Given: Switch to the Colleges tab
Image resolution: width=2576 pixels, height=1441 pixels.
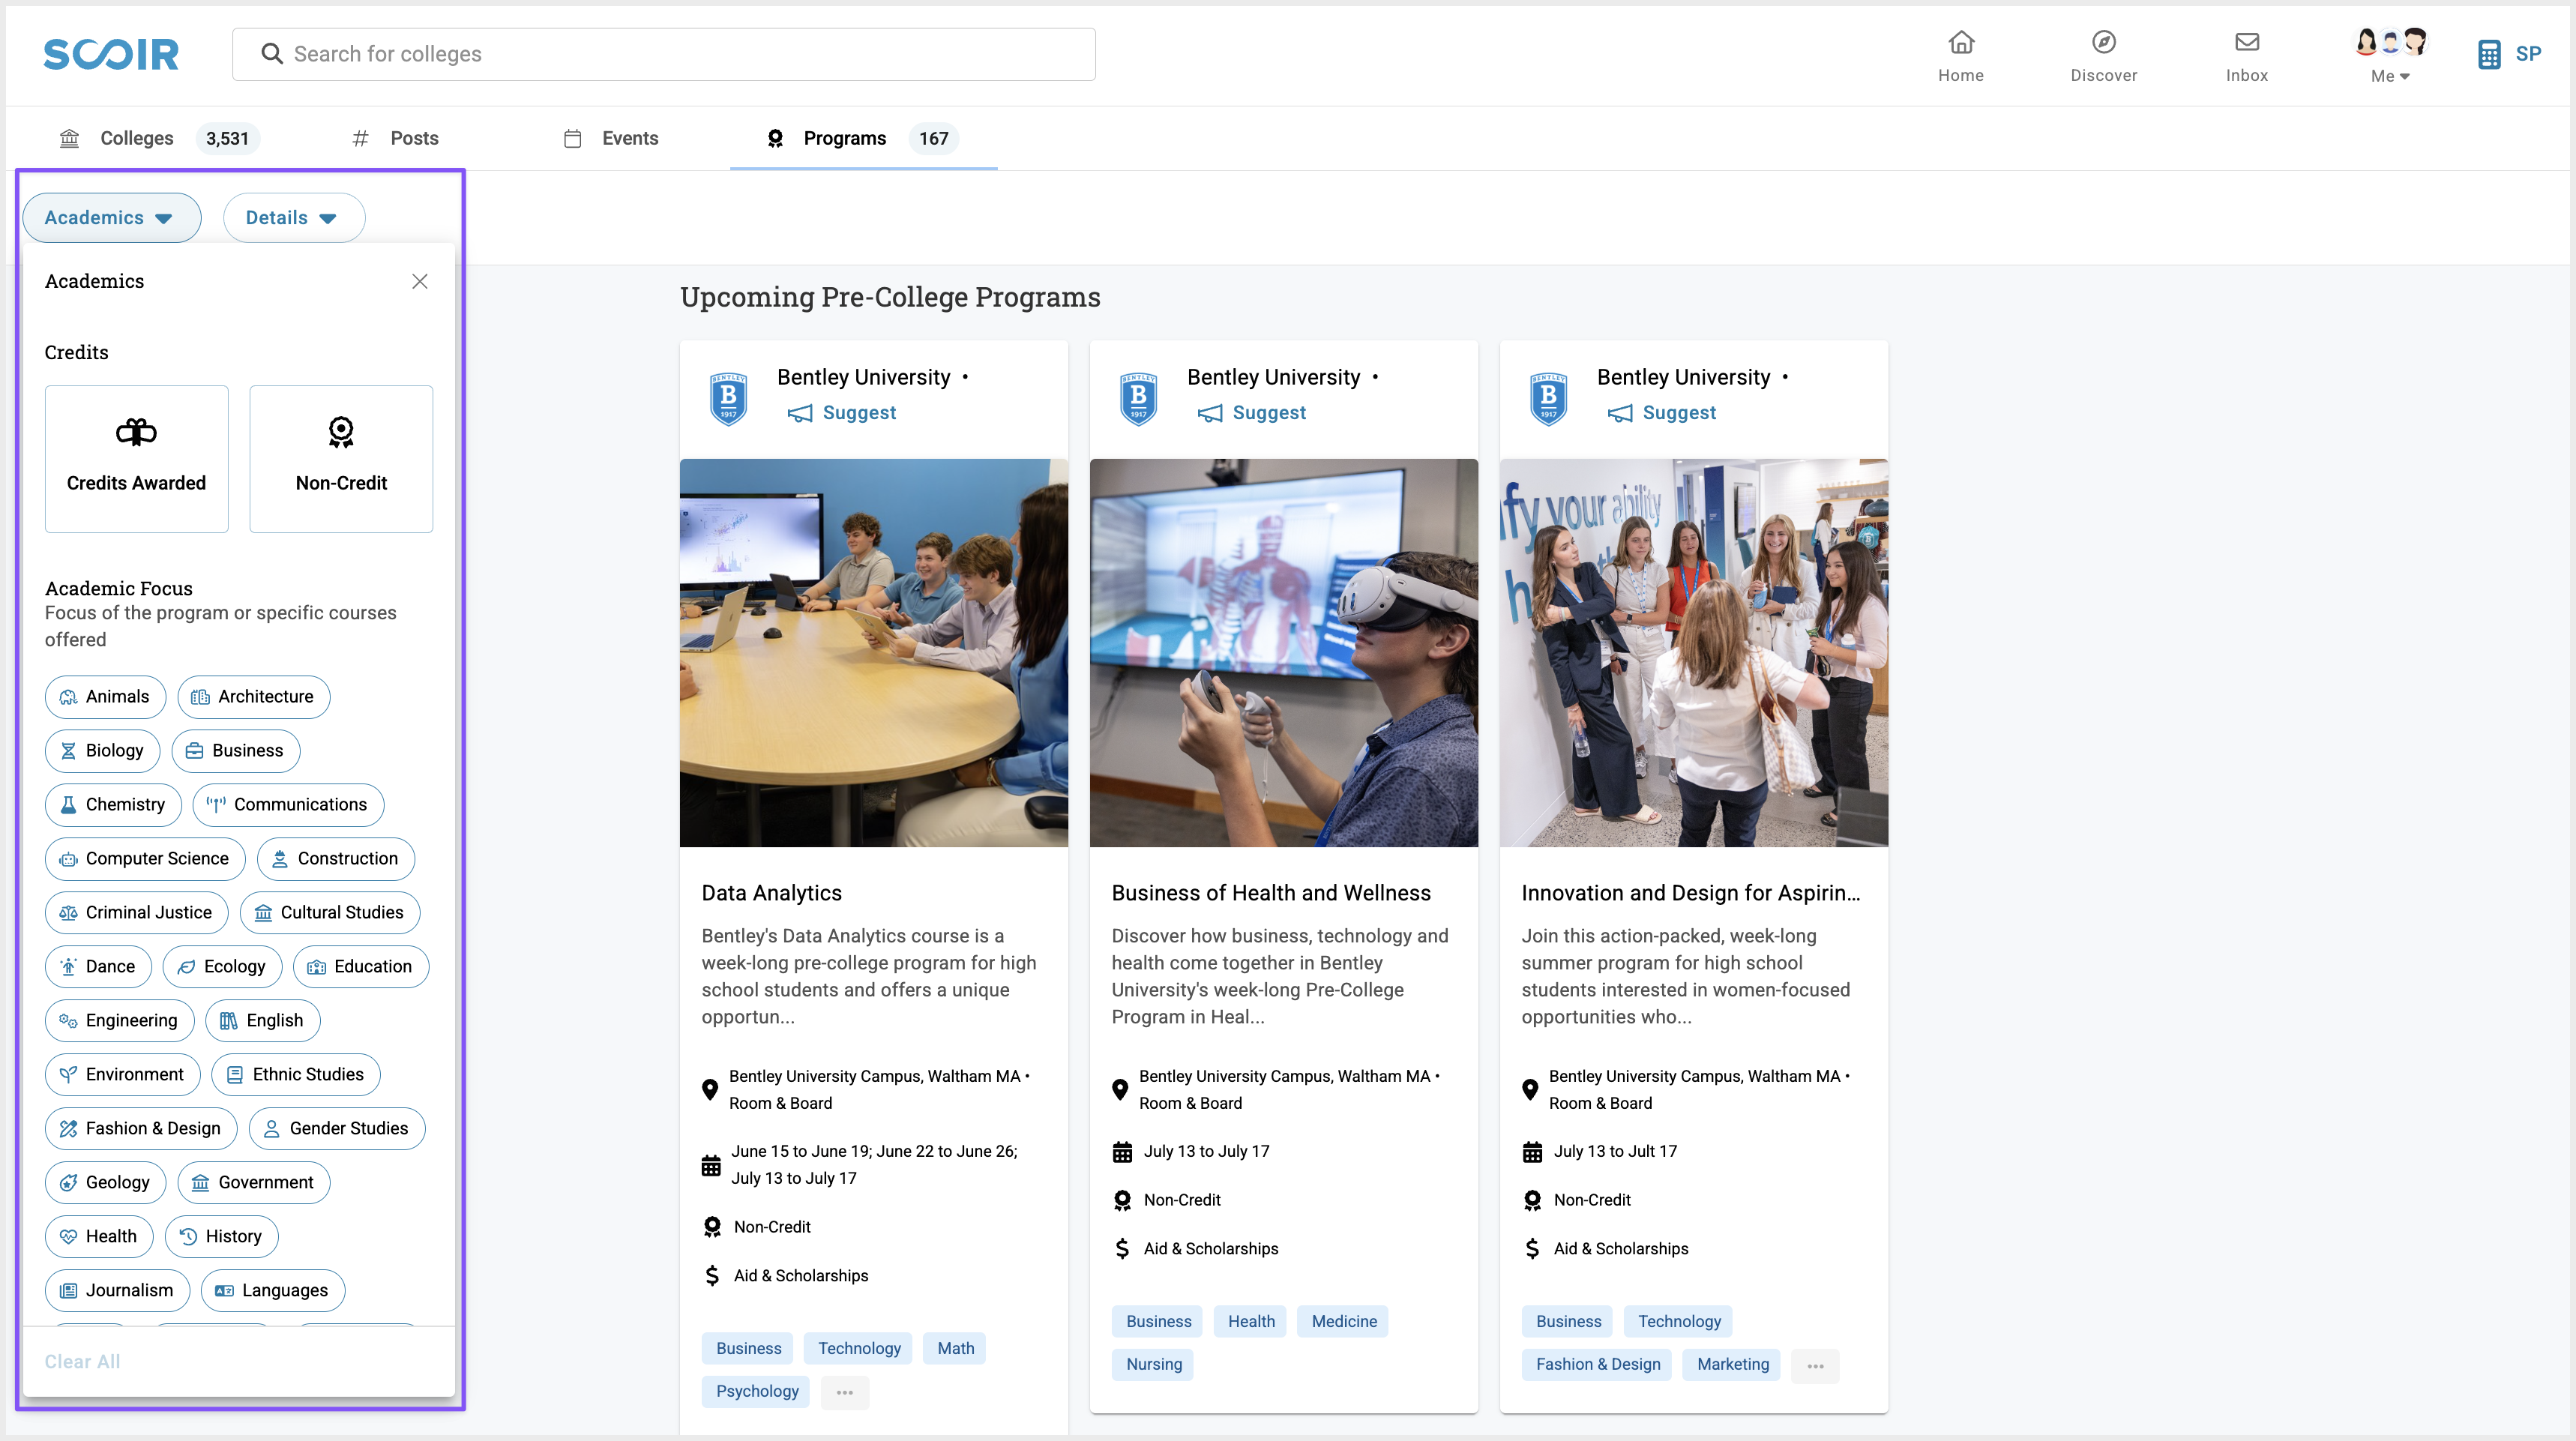Looking at the screenshot, I should click(136, 138).
